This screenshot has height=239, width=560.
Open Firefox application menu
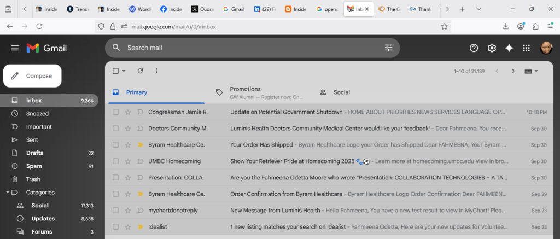click(550, 26)
